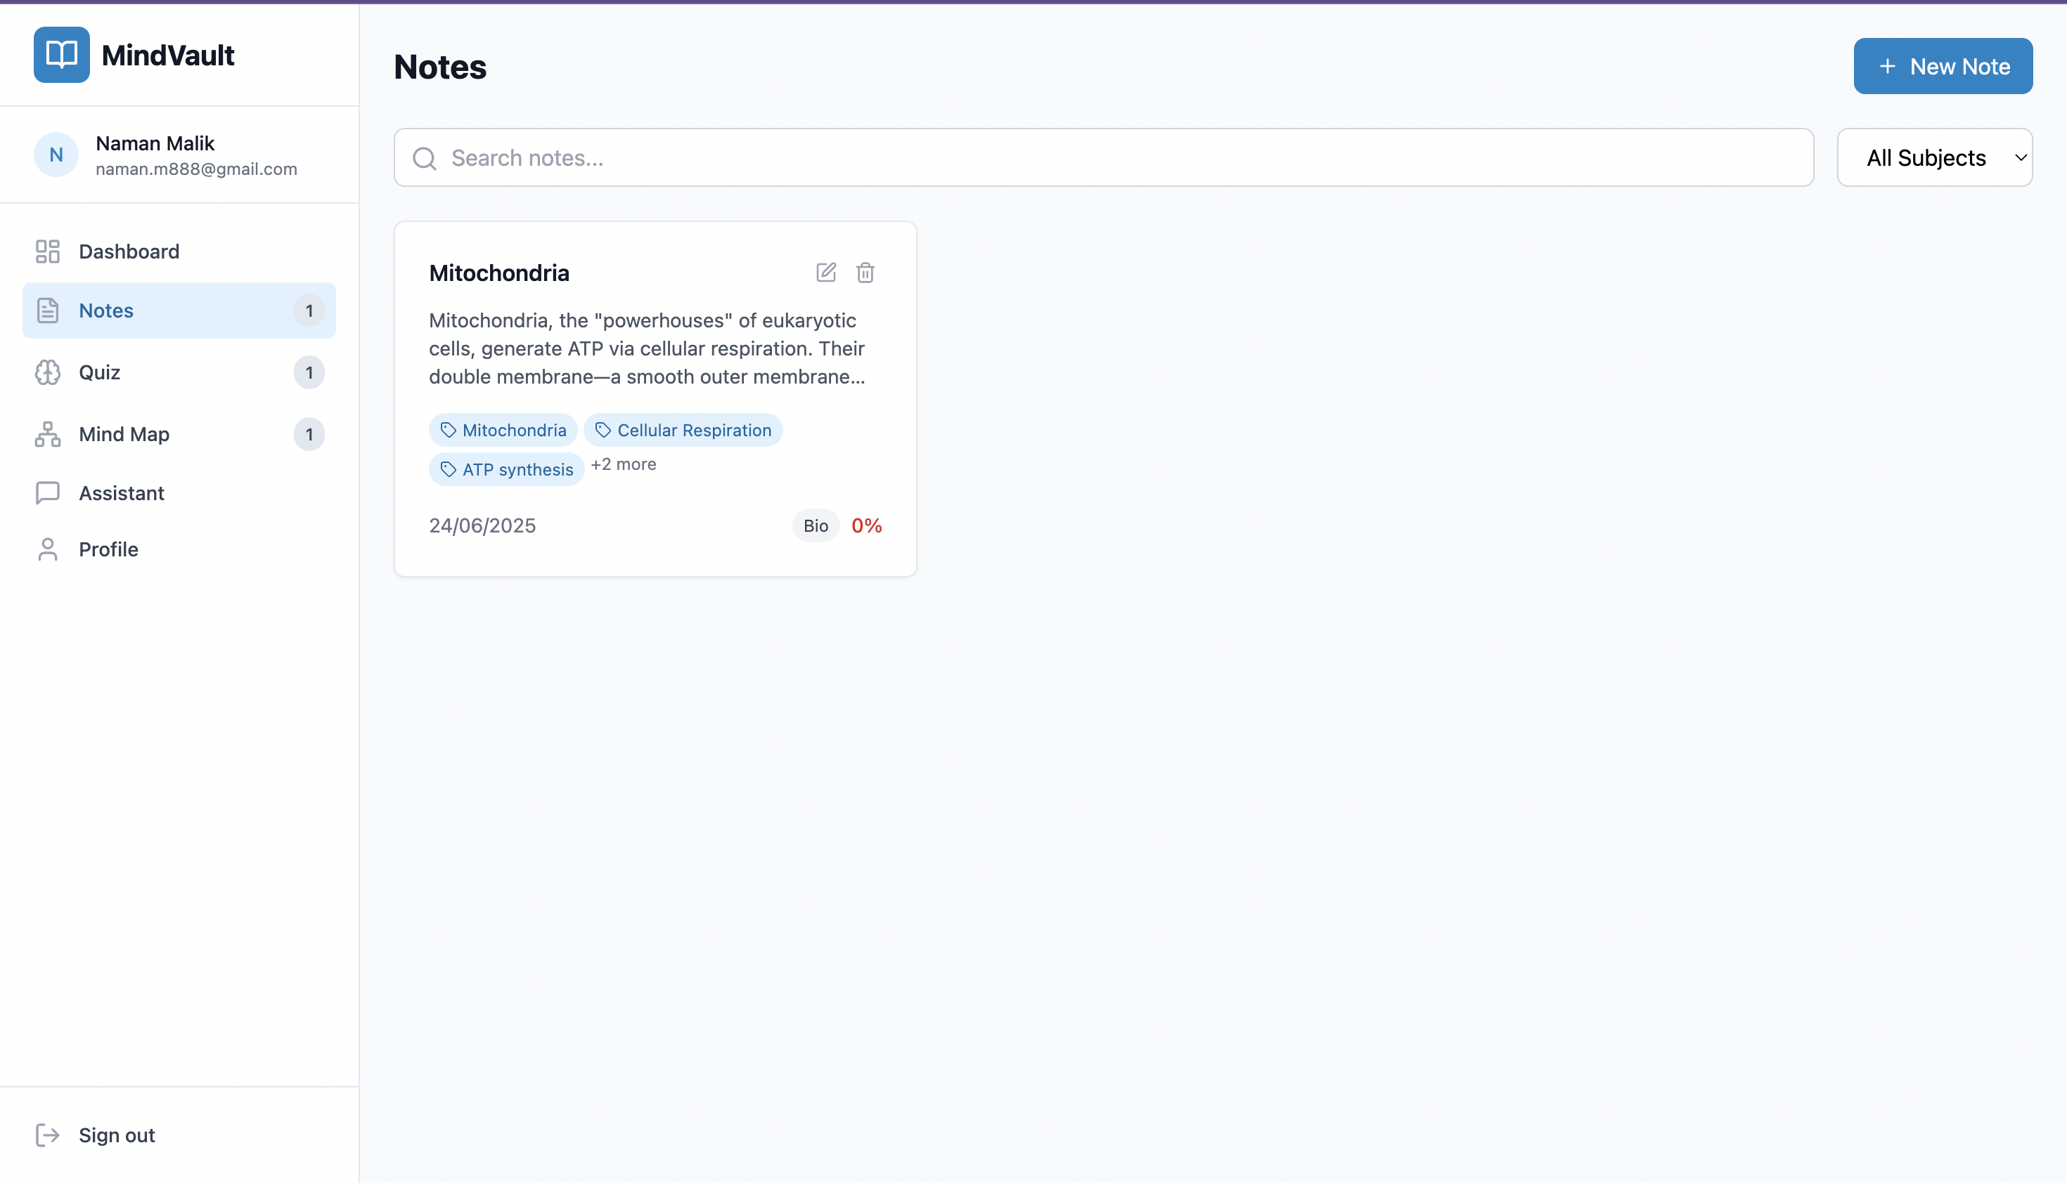Viewport: 2067px width, 1183px height.
Task: Open the All Subjects dropdown
Action: click(x=1933, y=157)
